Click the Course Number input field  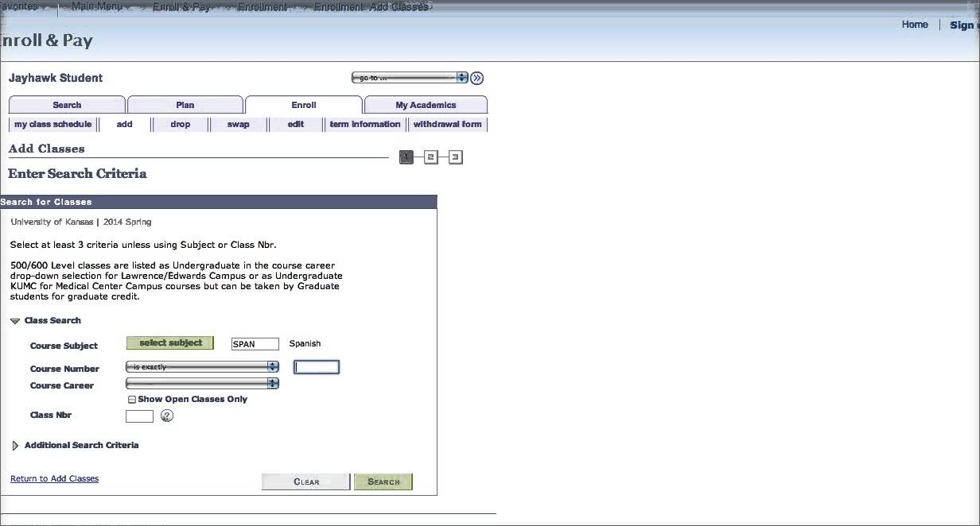tap(317, 367)
